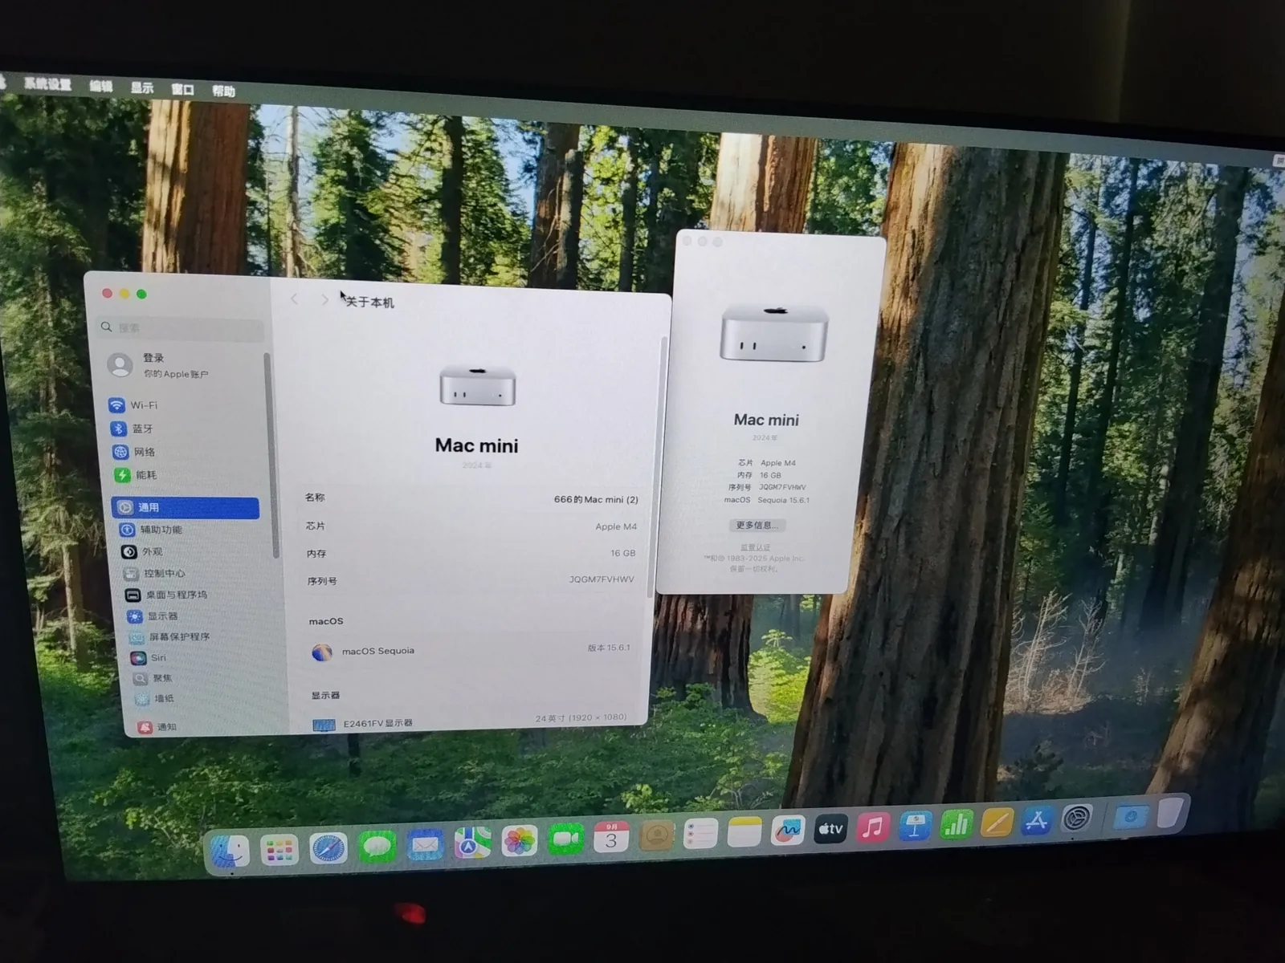Open Freeform from the Dock
The image size is (1285, 963).
787,831
